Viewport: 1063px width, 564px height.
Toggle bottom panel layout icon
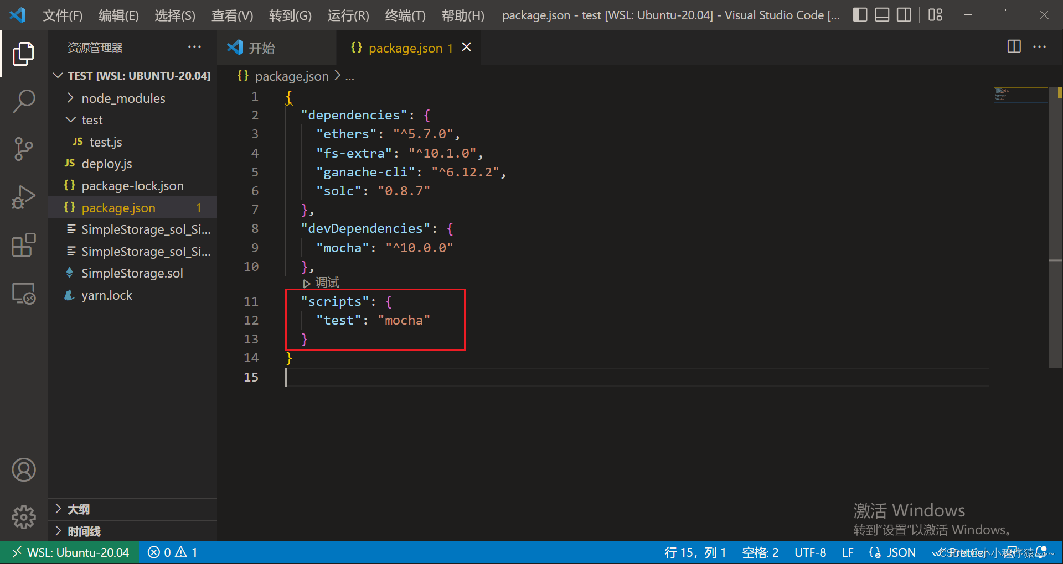click(882, 15)
